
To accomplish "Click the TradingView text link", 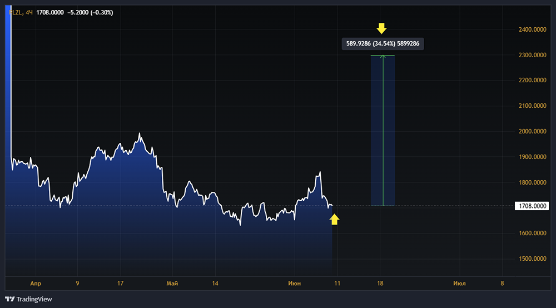I will tap(34, 299).
